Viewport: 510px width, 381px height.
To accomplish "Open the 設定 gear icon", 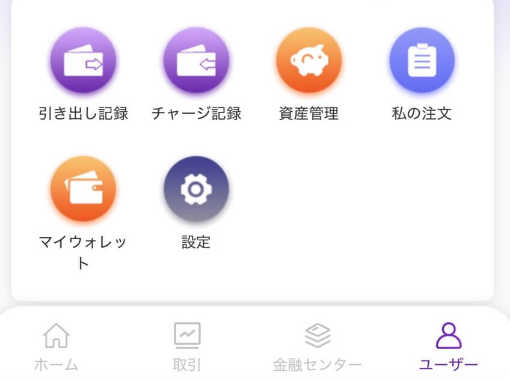I will [x=196, y=189].
